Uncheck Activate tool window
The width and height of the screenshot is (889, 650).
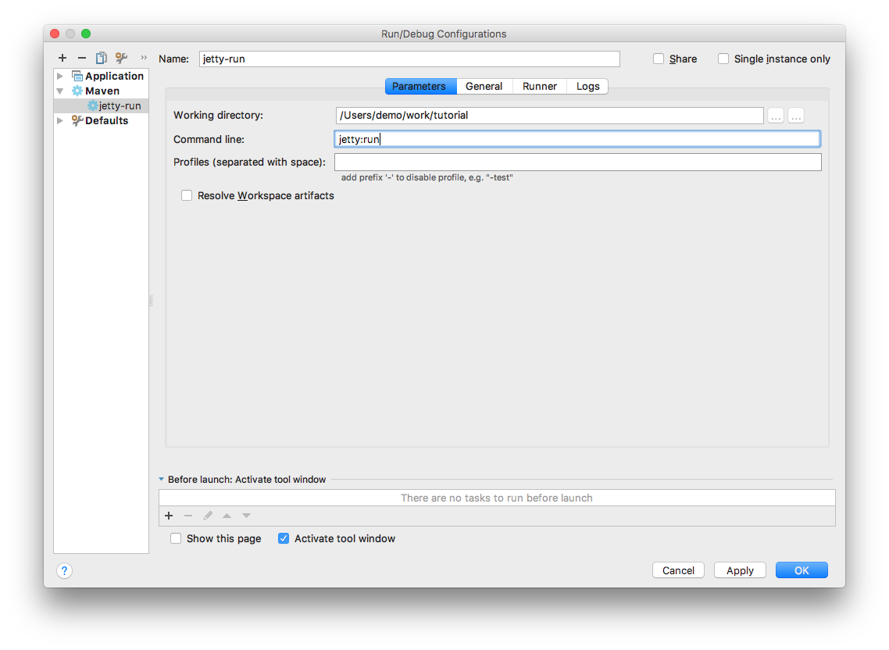(284, 538)
